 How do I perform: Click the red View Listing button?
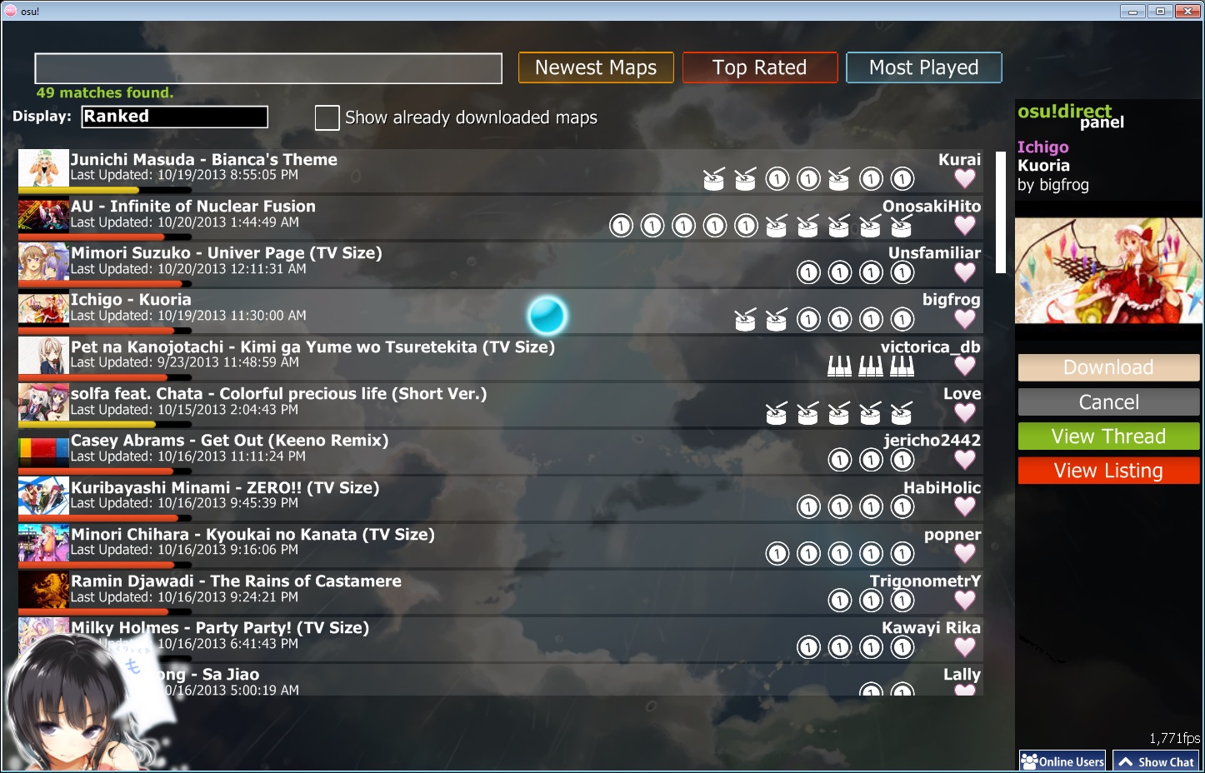click(x=1108, y=471)
